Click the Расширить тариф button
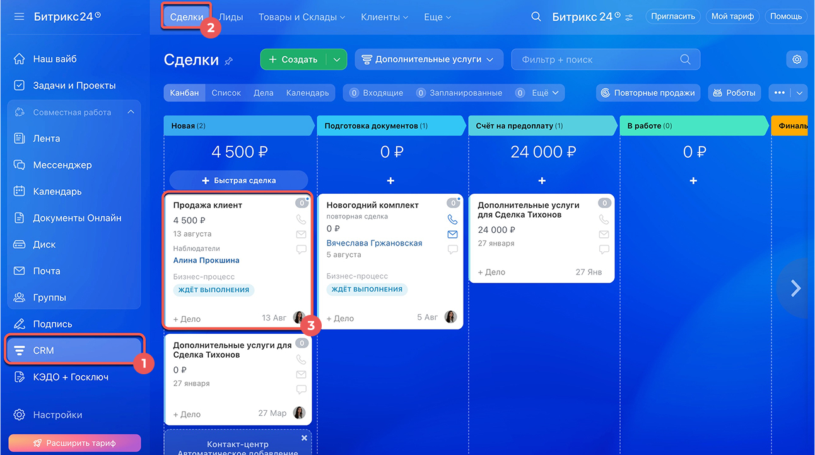The width and height of the screenshot is (815, 455). [x=74, y=443]
